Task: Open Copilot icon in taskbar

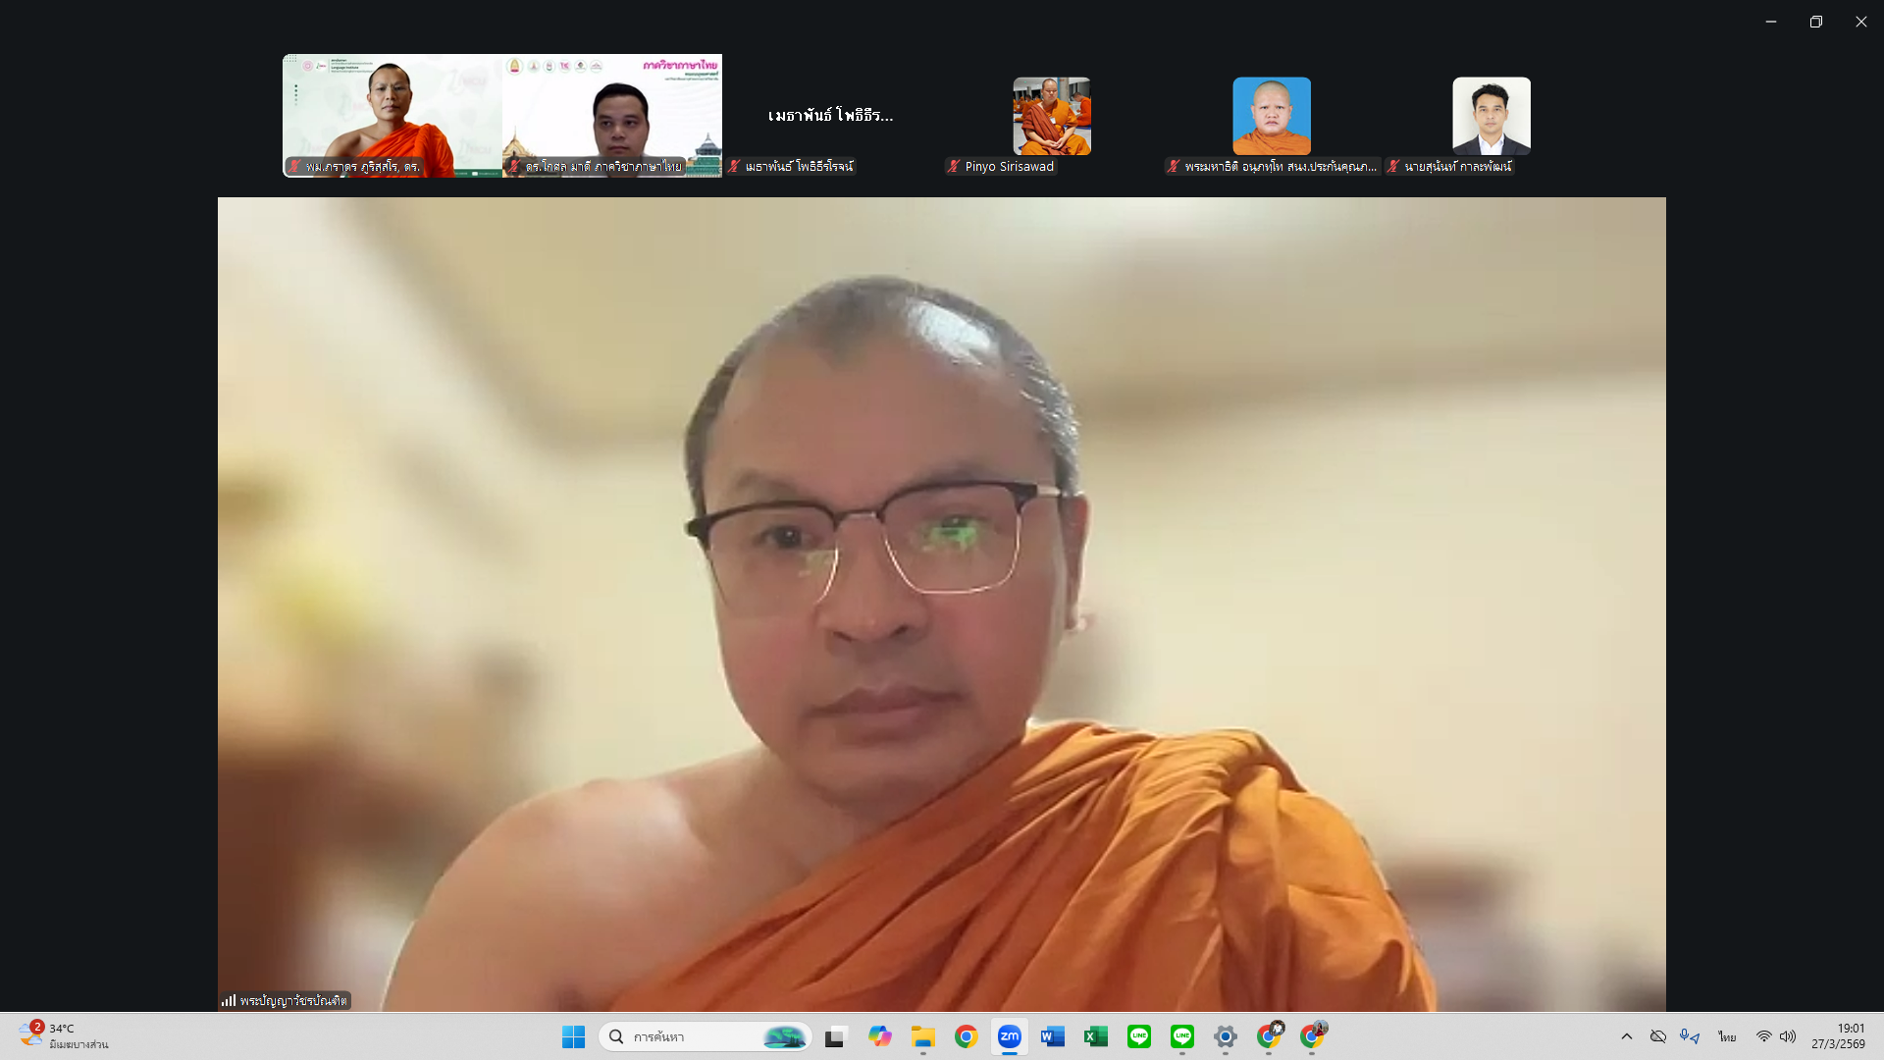Action: [879, 1036]
